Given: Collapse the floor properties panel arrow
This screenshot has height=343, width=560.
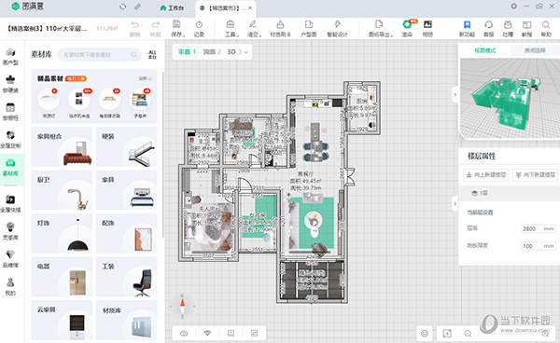Looking at the screenshot, I should (455, 204).
